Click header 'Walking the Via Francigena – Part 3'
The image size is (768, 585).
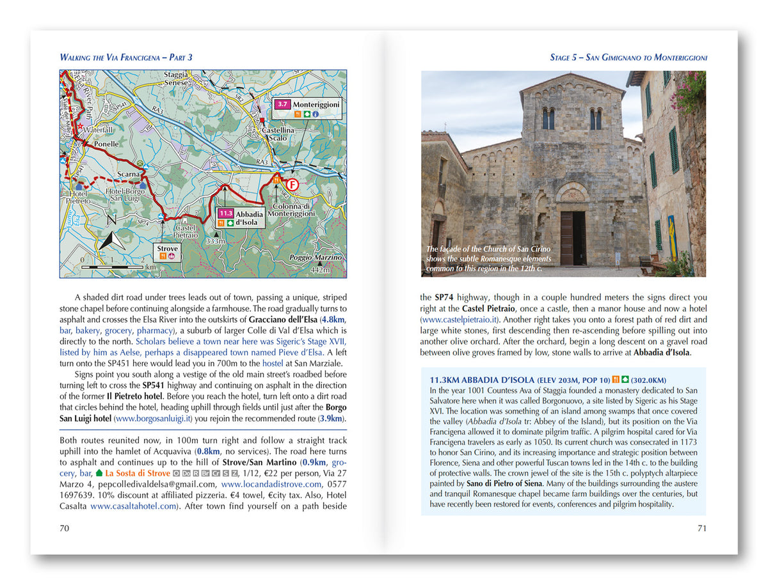tap(126, 58)
